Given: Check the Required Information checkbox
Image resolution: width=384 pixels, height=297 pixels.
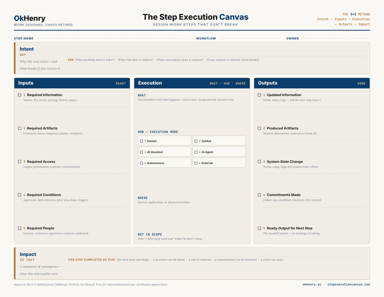Looking at the screenshot, I should pos(20,95).
